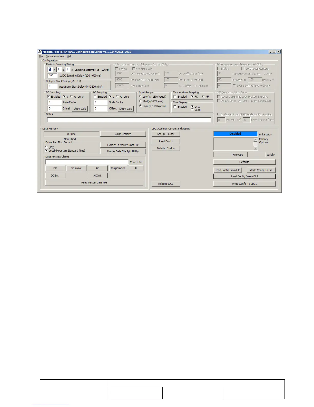Viewport: 314px width, 407px height.
Task: Select V units for DC Sampling
Action: click(64, 97)
